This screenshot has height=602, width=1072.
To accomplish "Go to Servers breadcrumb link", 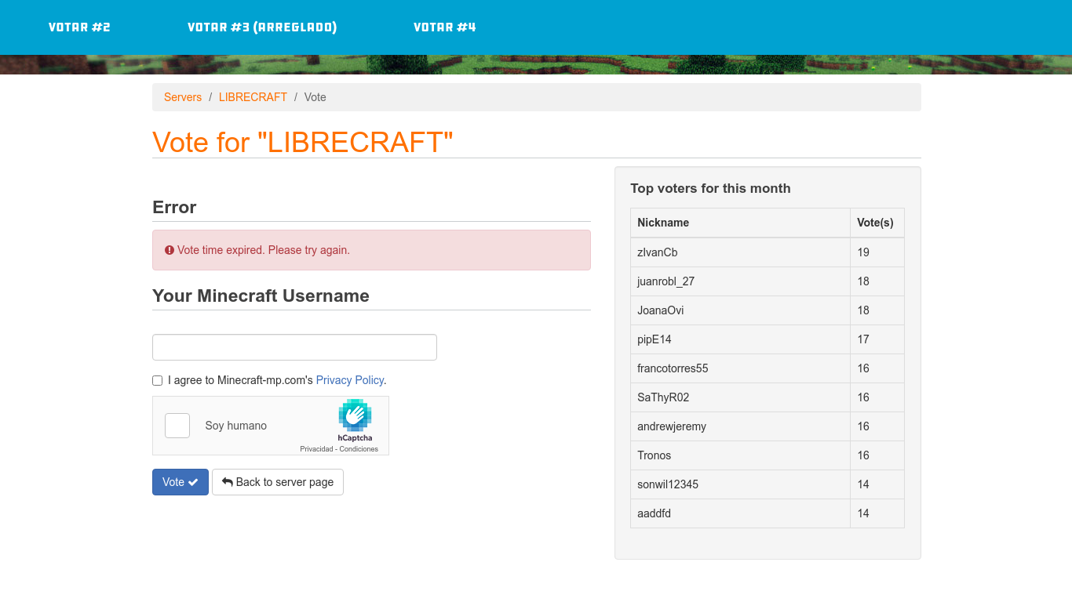I will coord(183,97).
